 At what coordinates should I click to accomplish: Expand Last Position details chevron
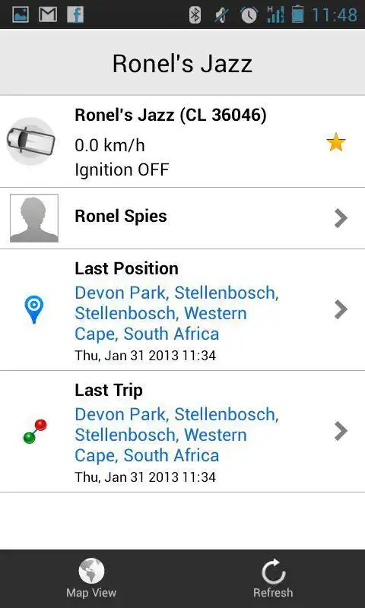click(341, 309)
